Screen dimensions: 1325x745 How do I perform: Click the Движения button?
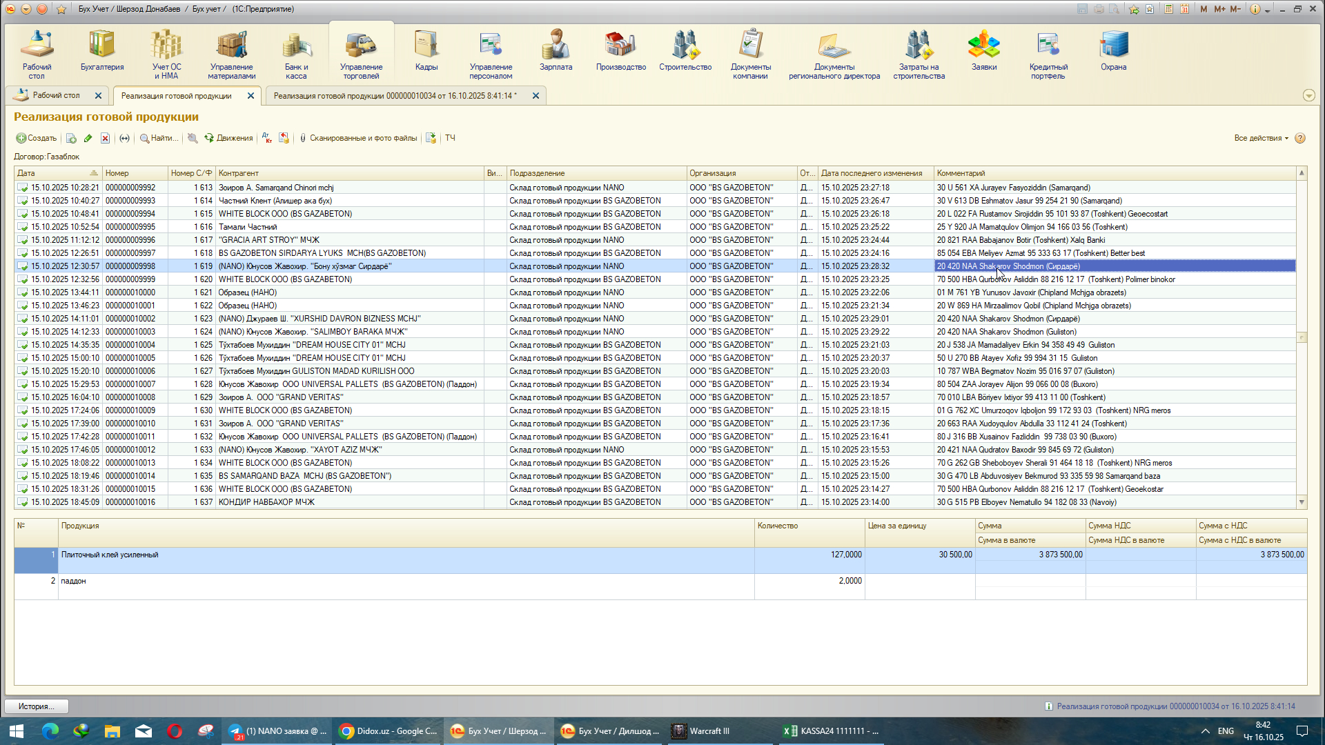(228, 138)
